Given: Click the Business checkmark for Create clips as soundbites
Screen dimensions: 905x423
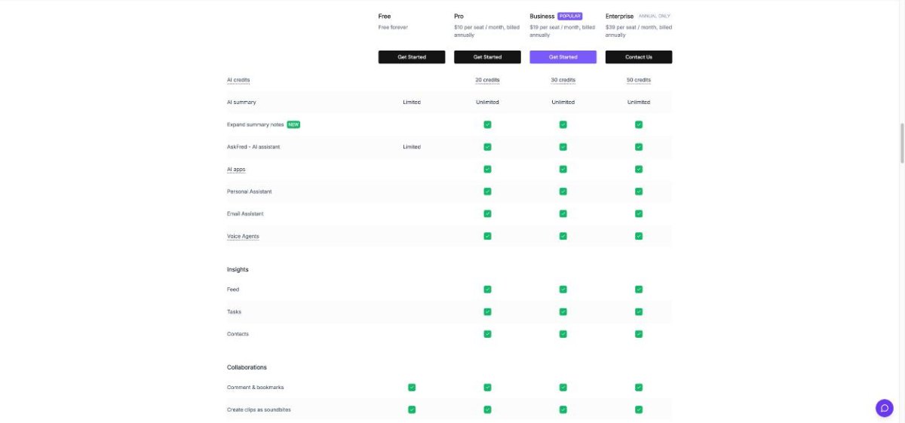Looking at the screenshot, I should tap(563, 409).
